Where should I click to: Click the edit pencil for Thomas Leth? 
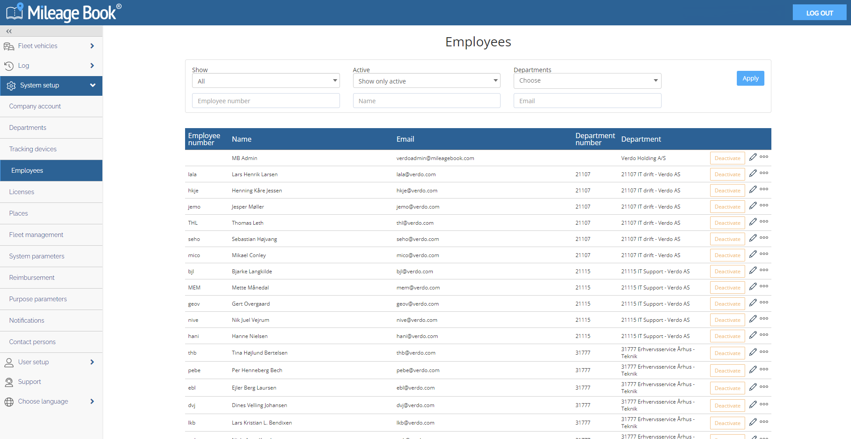pos(753,222)
